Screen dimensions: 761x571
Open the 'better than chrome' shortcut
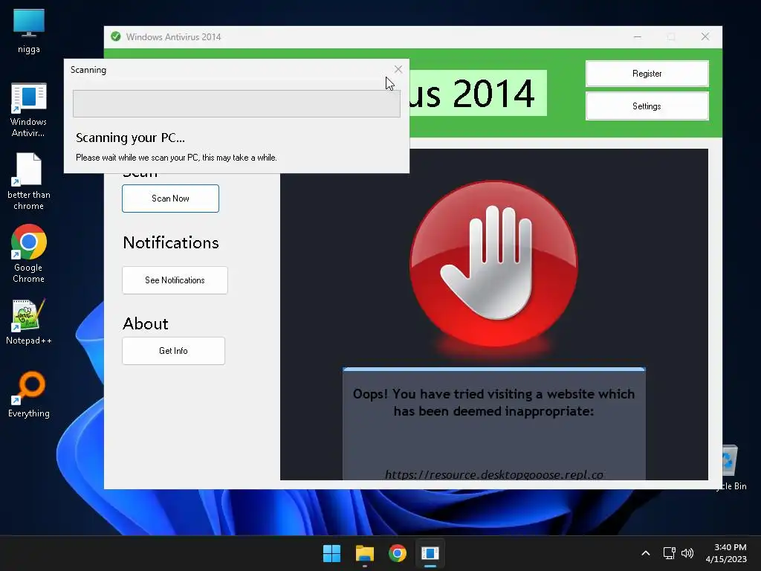pyautogui.click(x=29, y=181)
